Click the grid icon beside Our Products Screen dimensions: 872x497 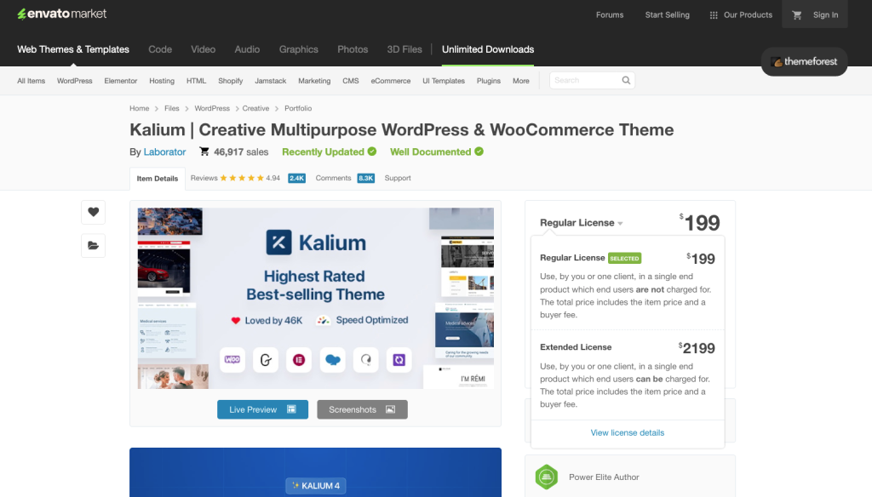pos(713,14)
